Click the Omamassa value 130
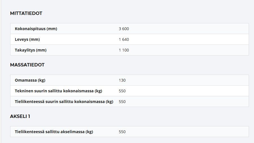Viewport: 254px width, 143px height. [122, 80]
